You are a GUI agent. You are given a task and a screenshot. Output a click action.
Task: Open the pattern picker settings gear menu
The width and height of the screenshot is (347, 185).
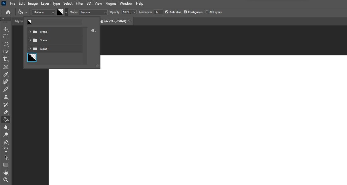click(x=93, y=30)
